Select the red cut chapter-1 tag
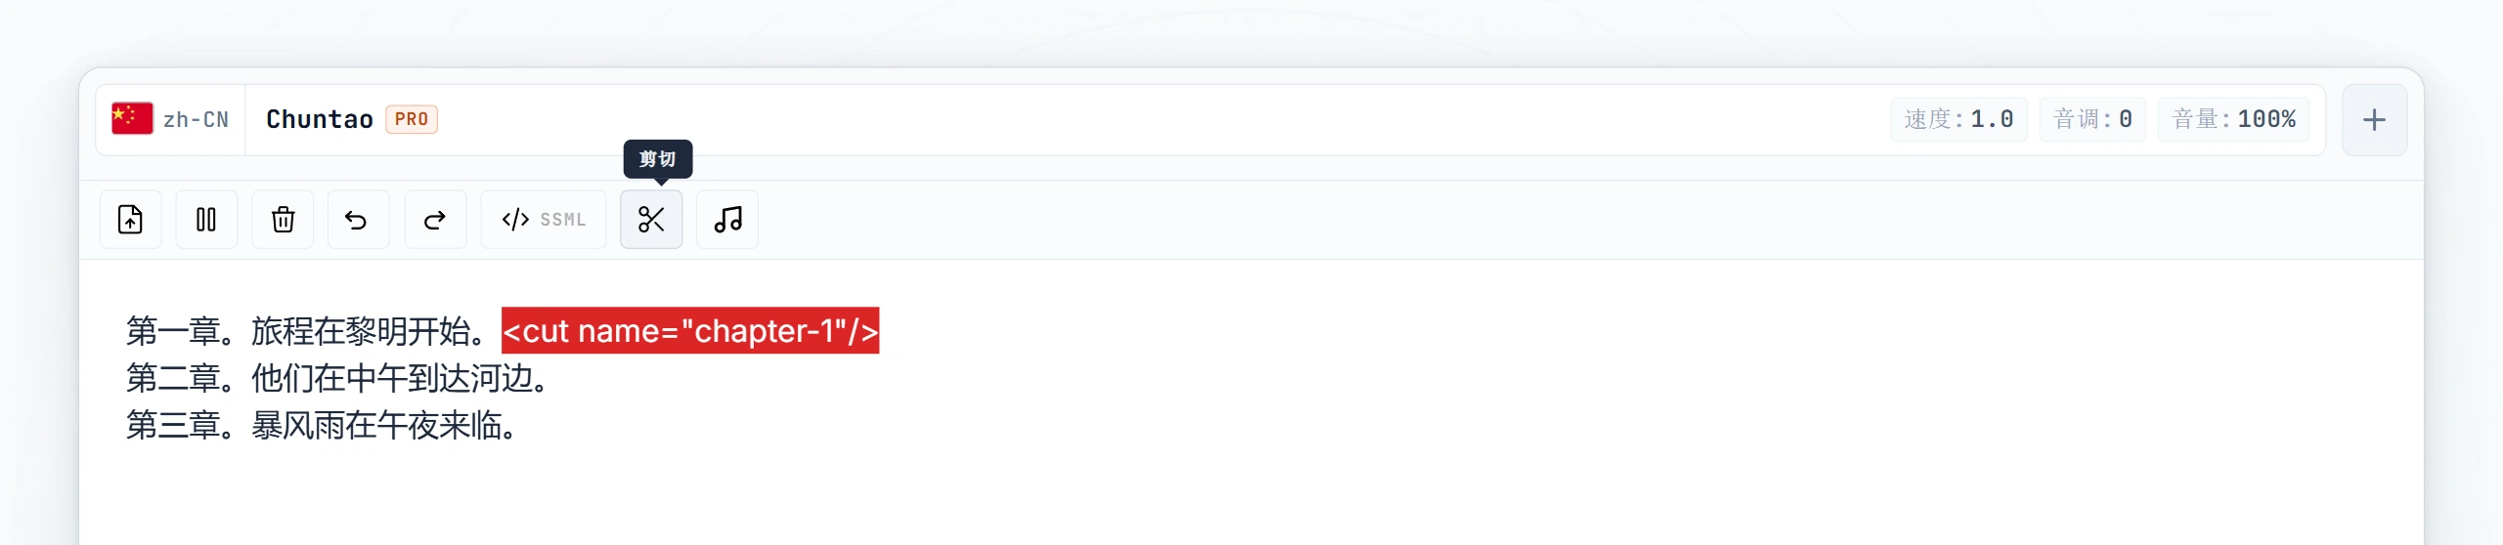Viewport: 2503px width, 545px height. pyautogui.click(x=690, y=331)
